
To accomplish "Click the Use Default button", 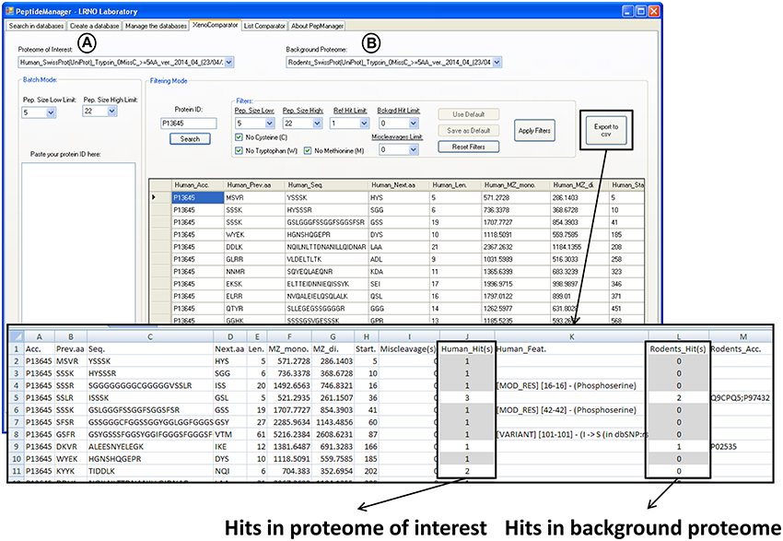I will point(468,114).
